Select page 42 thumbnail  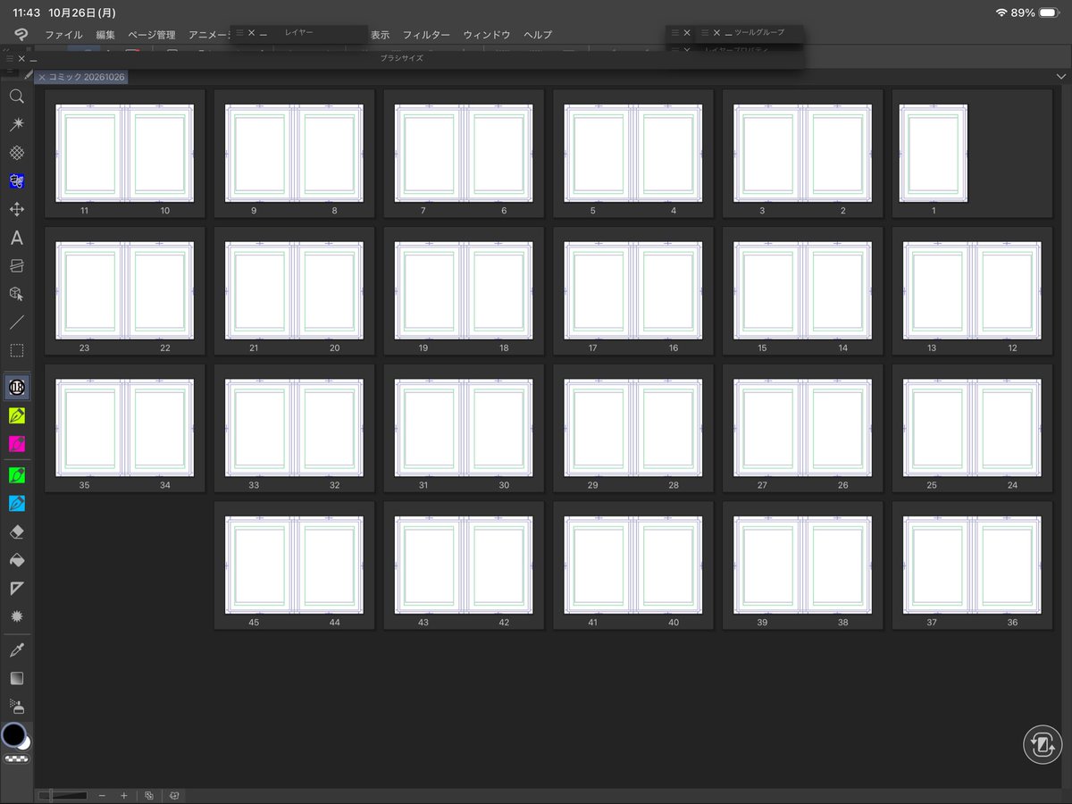[498, 565]
